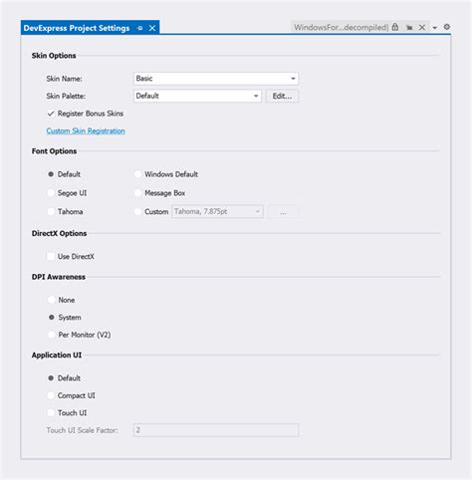Click the lock icon on decompiled tab
Viewport: 472px width, 480px height.
pyautogui.click(x=395, y=27)
